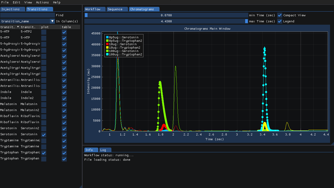Viewport: 334px width, 188px height.
Task: Select the Tryptophan2 transition name cell
Action: coord(30,152)
